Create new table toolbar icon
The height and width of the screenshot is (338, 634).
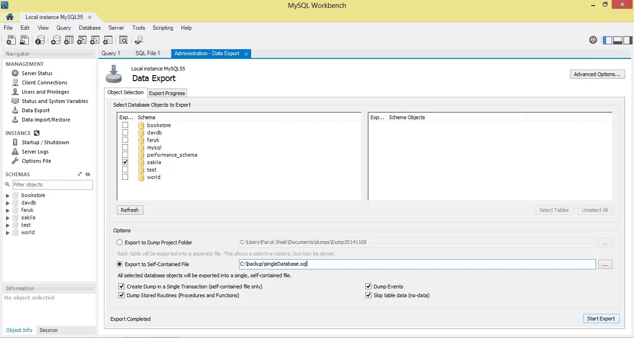tap(69, 40)
